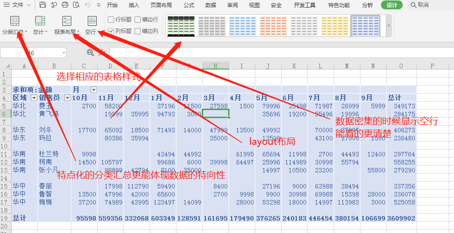Toggle the 镶边列 checkbox
The image size is (454, 233).
coord(138,31)
